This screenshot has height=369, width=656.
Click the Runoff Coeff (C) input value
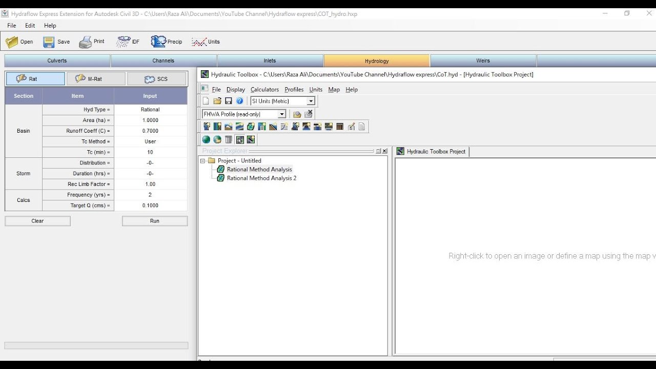[151, 131]
